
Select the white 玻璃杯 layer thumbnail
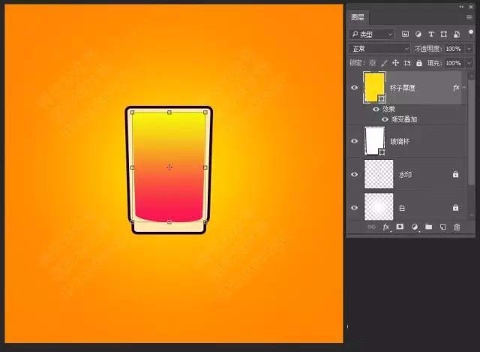[x=374, y=141]
